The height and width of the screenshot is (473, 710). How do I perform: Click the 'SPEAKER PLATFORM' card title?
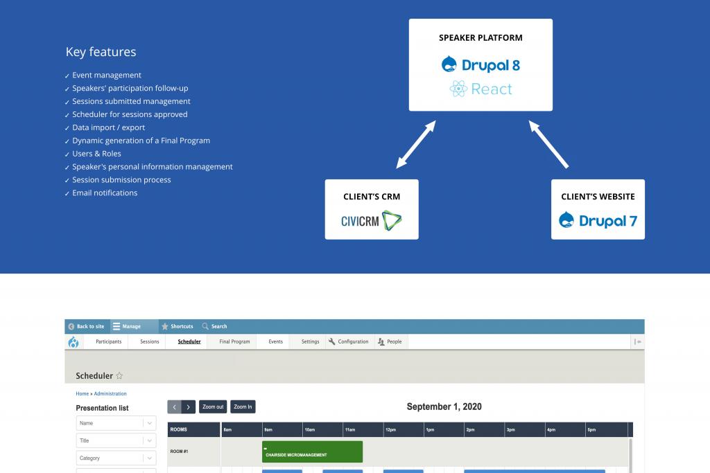pyautogui.click(x=480, y=38)
